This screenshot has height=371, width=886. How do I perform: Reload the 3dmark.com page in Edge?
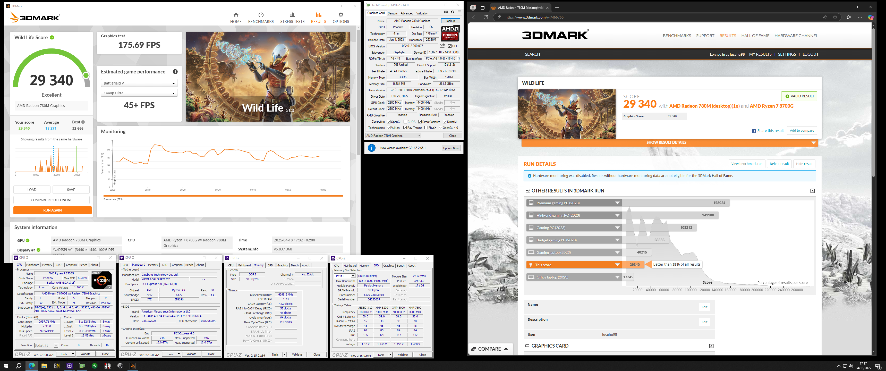[486, 17]
